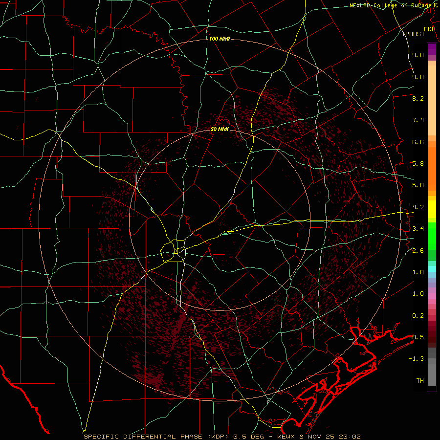Image resolution: width=440 pixels, height=440 pixels.
Task: Click the 1.0 scale label
Action: (x=418, y=294)
